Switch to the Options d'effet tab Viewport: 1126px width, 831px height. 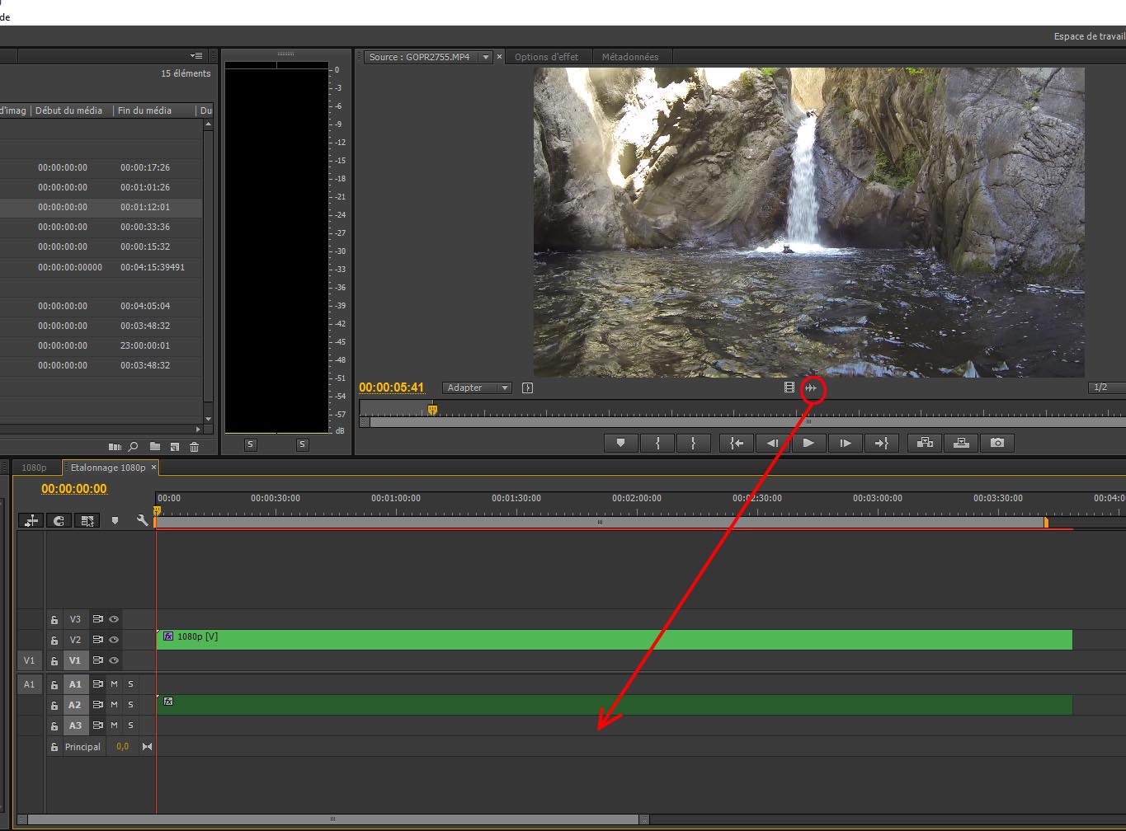click(x=546, y=57)
